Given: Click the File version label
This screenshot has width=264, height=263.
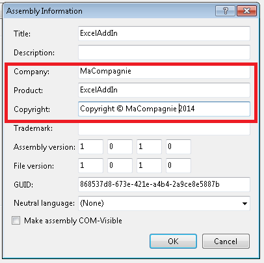Looking at the screenshot, I should click(x=34, y=166).
